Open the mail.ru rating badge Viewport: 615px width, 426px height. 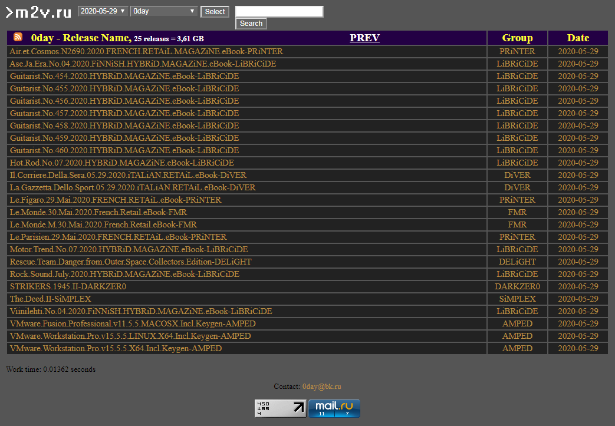(334, 408)
